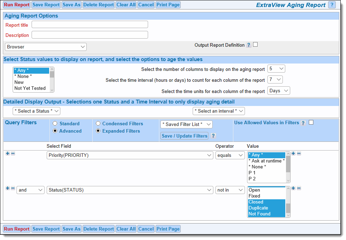Viewport: 346px width, 240px height.
Task: Remove Priority filter row with left minus icon
Action: tap(13, 153)
